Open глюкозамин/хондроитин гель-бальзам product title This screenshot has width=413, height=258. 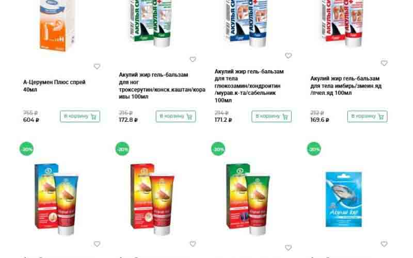[x=249, y=86]
